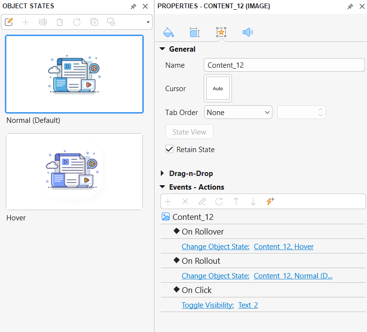
Task: Switch to the Size & Properties tab icon
Action: point(194,33)
